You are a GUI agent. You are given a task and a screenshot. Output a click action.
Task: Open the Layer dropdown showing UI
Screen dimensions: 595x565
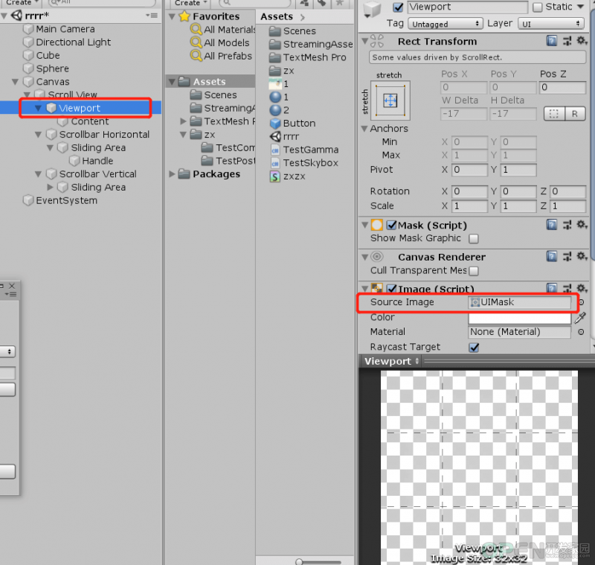pos(550,24)
